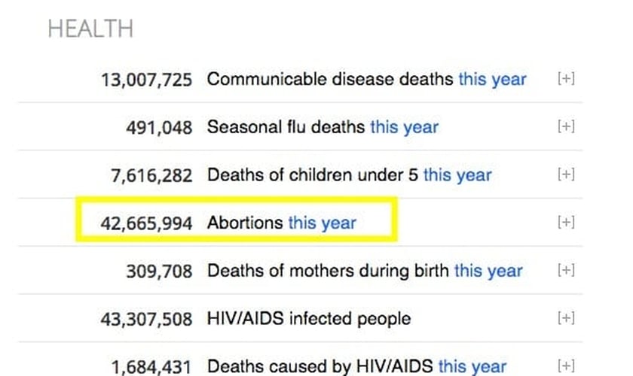Expand Abortions this year [+] icon
Screen dimensions: 633x376
click(x=566, y=222)
